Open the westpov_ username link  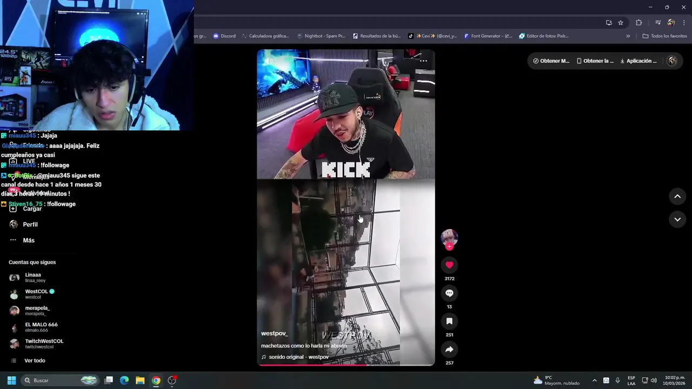click(274, 333)
